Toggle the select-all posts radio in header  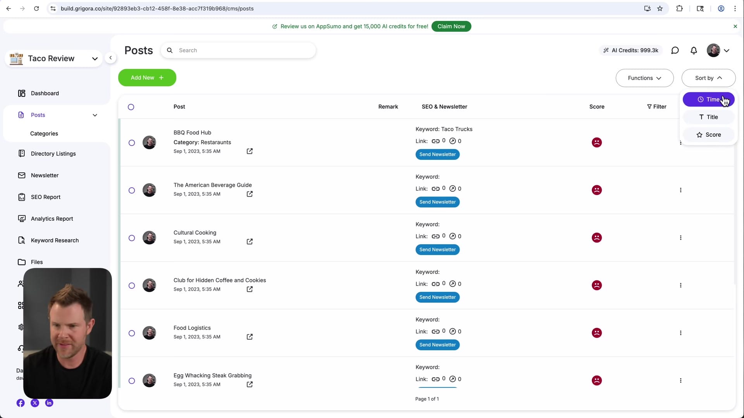tap(131, 107)
